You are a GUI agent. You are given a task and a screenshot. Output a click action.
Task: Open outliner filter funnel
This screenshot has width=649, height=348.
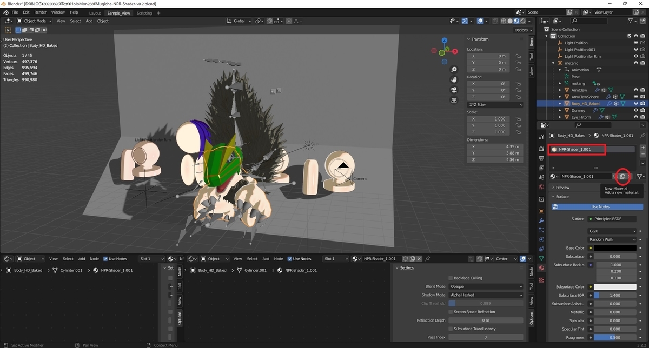[630, 21]
